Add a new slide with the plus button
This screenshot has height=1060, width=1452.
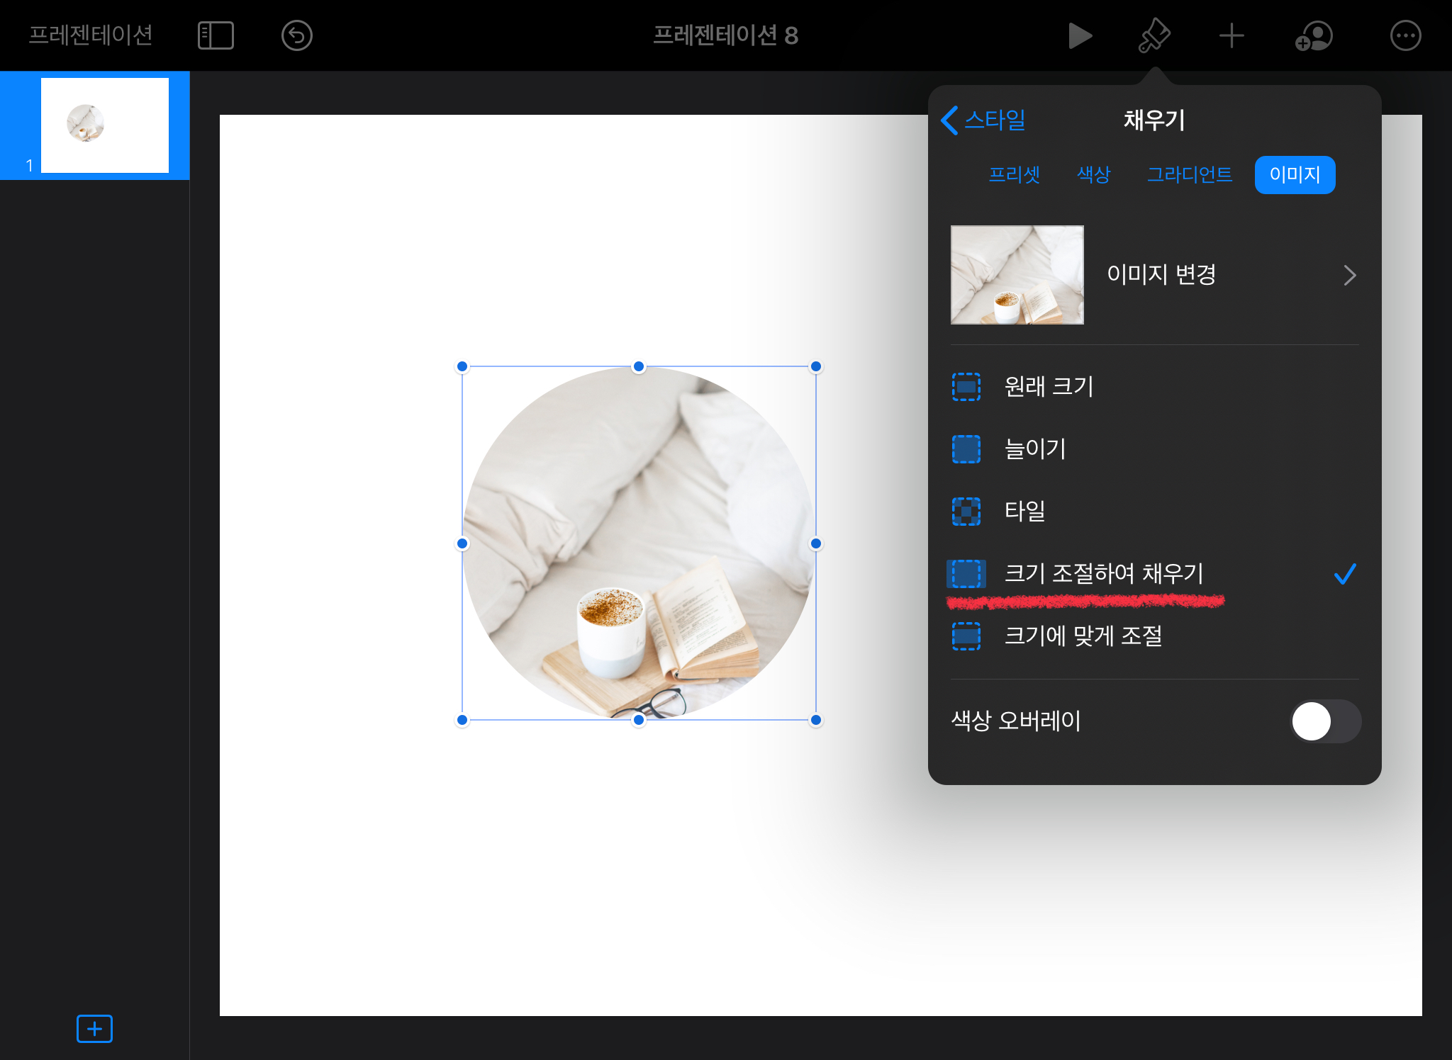(94, 1028)
